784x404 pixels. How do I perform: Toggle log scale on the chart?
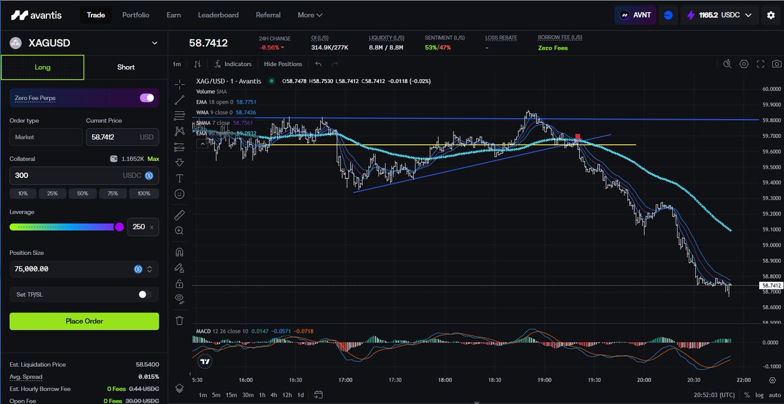(759, 395)
